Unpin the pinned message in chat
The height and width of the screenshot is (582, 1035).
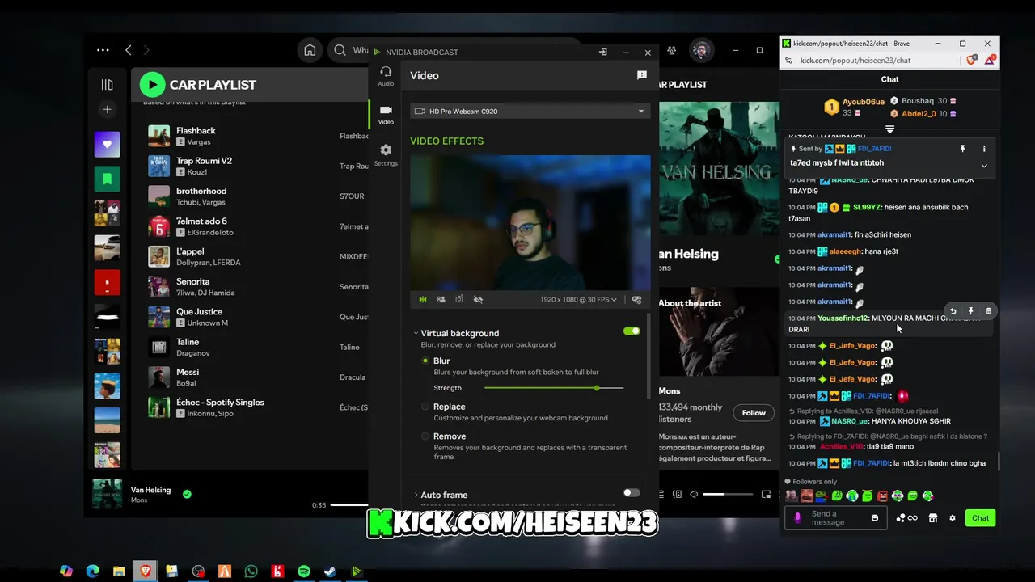(x=962, y=149)
